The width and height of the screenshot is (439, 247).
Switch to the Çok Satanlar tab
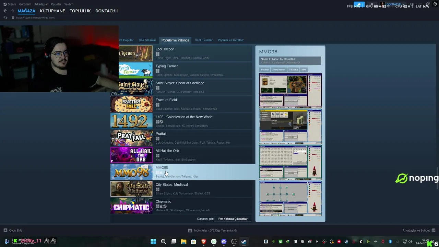click(147, 40)
